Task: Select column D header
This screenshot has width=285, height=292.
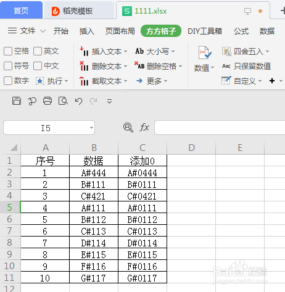Action: tap(191, 147)
